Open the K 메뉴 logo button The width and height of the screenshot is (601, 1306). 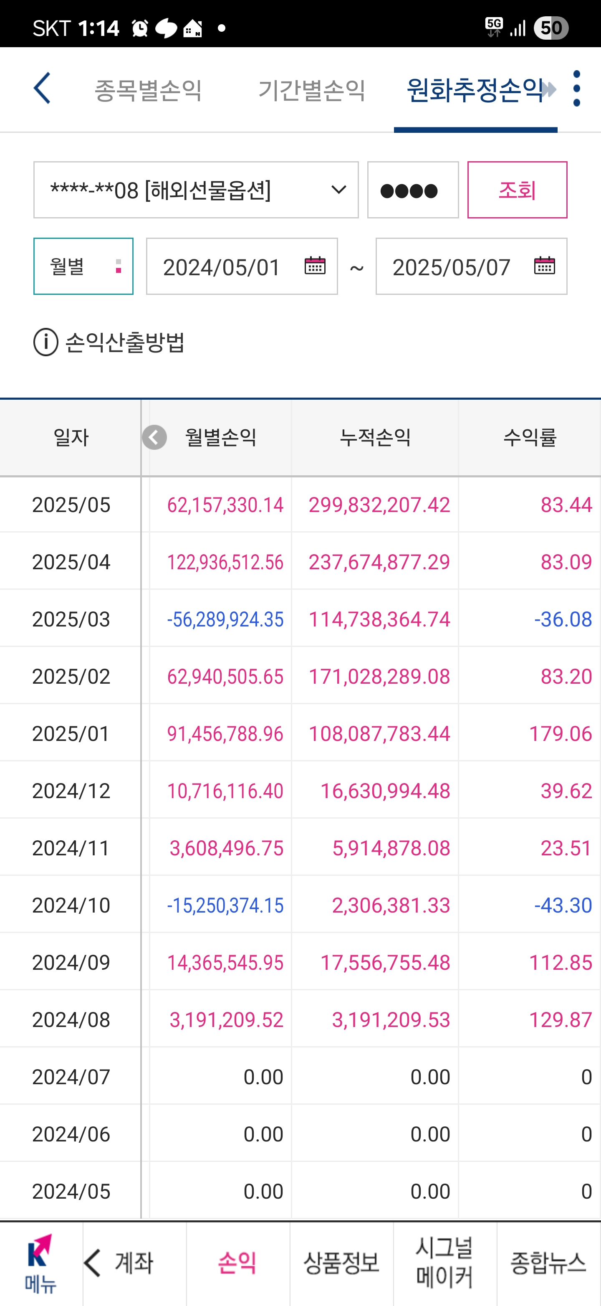tap(41, 1263)
